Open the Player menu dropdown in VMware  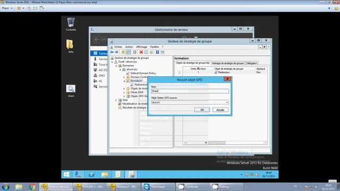[7, 8]
